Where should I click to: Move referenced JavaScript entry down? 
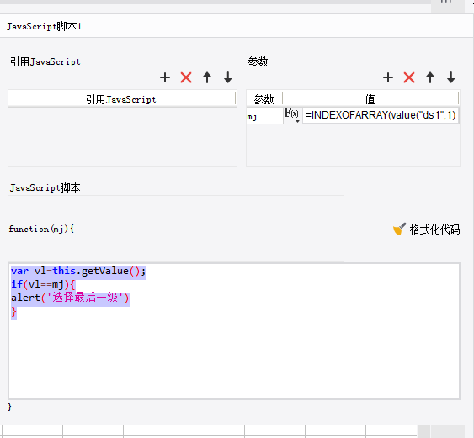228,77
